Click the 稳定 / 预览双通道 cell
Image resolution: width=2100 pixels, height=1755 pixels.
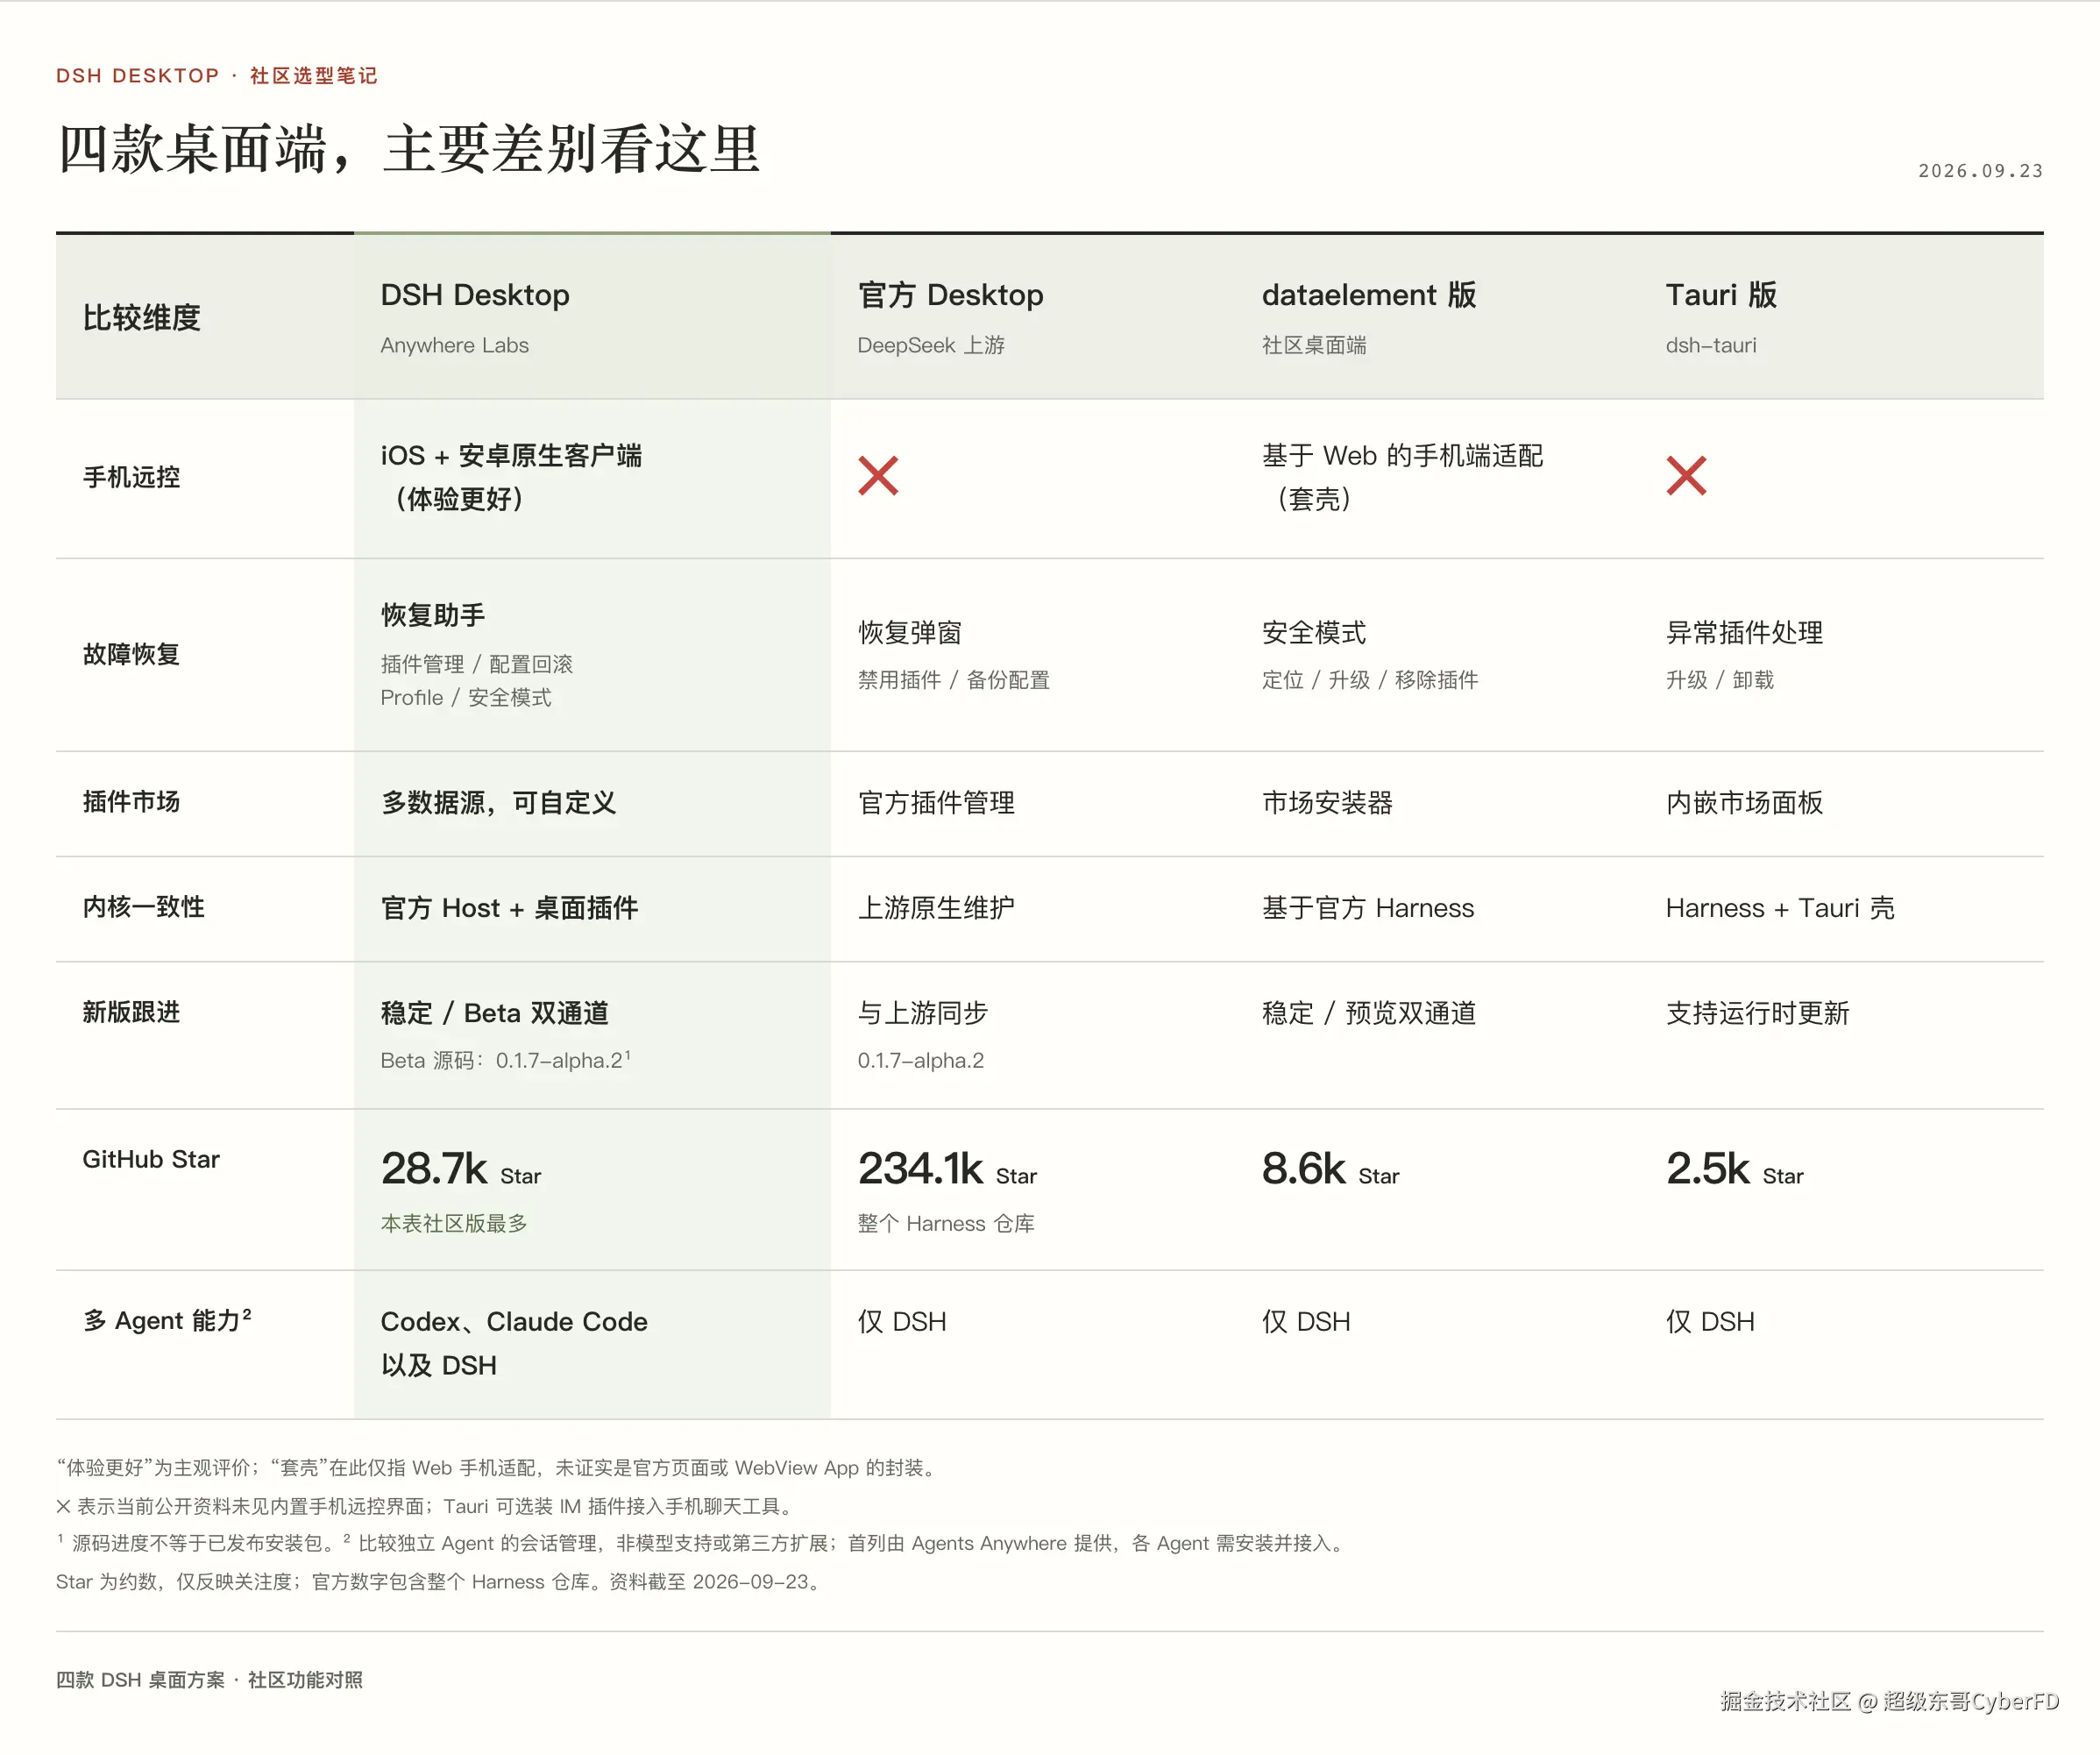[1368, 1013]
